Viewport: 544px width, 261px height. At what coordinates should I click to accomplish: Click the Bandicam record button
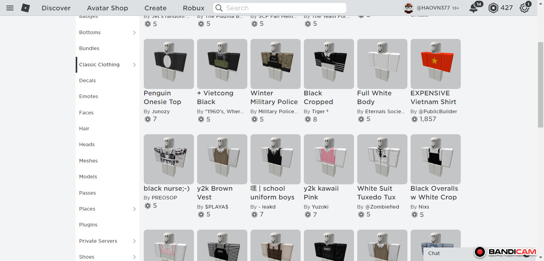click(480, 252)
